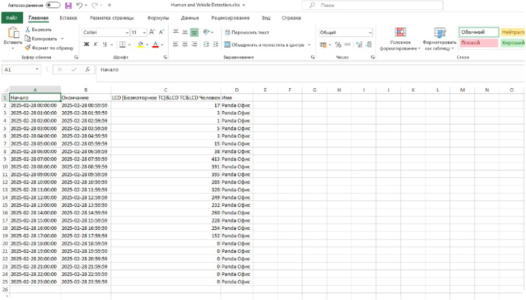
Task: Switch to the Вставка ribbon tab
Action: coord(68,17)
